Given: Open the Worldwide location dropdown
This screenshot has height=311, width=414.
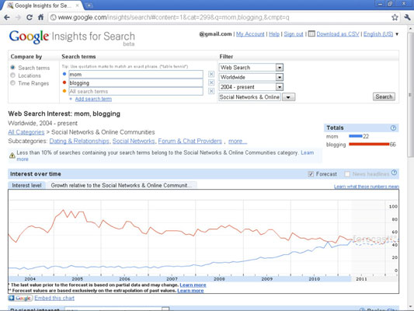Looking at the screenshot, I should [x=251, y=77].
